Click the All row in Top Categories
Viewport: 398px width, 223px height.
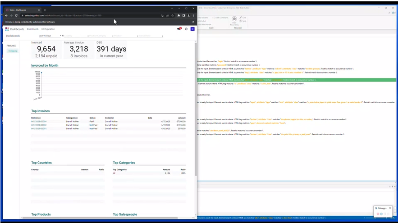pos(149,173)
